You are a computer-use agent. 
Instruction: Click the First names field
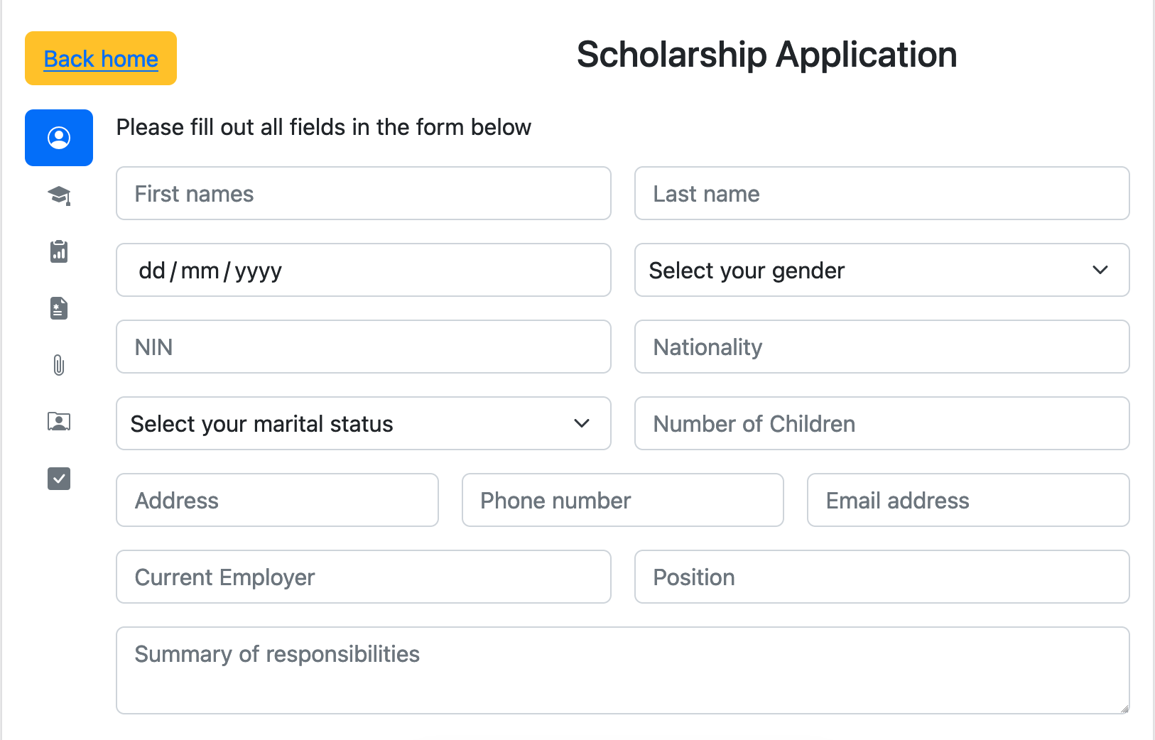coord(363,193)
